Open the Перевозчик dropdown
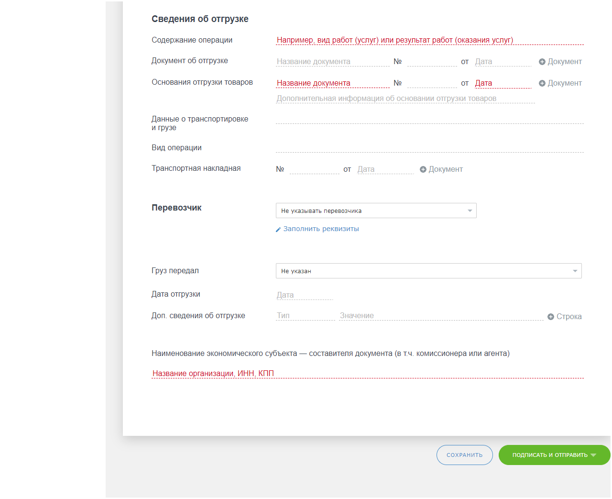This screenshot has width=612, height=499. 376,211
